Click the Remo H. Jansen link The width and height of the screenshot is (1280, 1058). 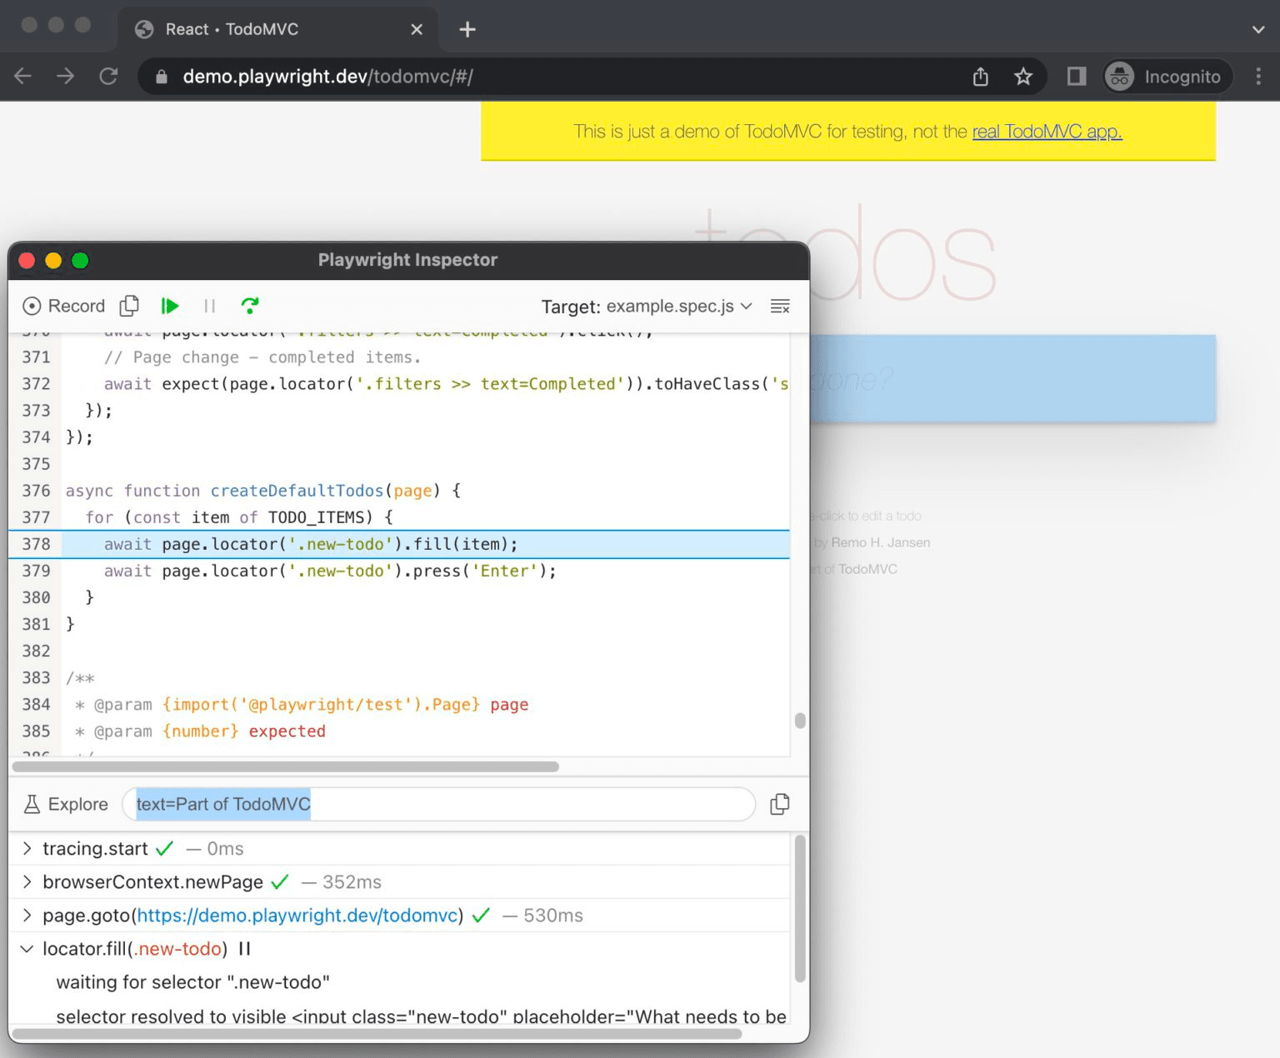(x=881, y=542)
